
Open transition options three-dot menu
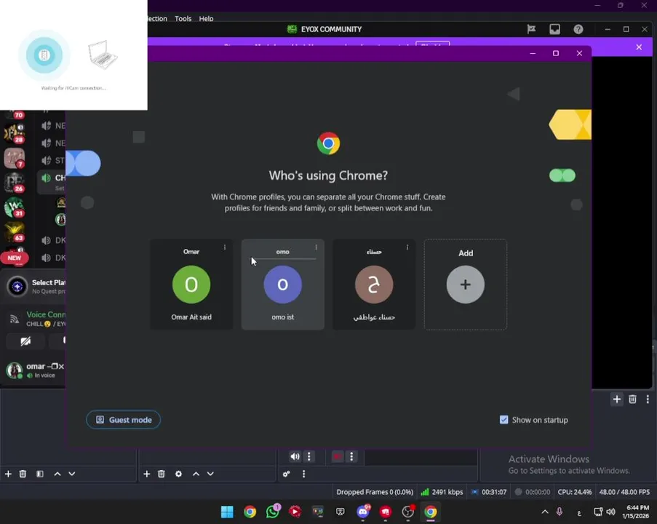pyautogui.click(x=648, y=399)
